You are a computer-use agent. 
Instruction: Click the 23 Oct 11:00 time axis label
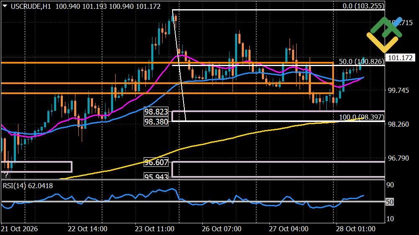click(155, 229)
